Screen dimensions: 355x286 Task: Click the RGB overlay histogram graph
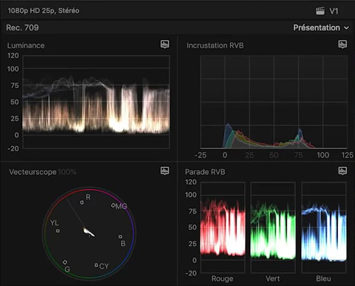pyautogui.click(x=274, y=102)
